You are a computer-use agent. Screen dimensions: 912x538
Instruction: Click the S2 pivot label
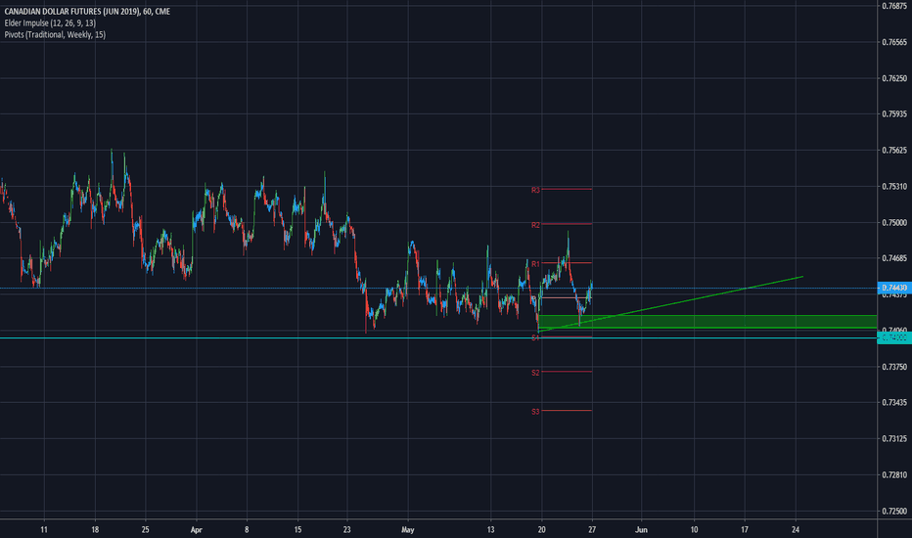(535, 373)
